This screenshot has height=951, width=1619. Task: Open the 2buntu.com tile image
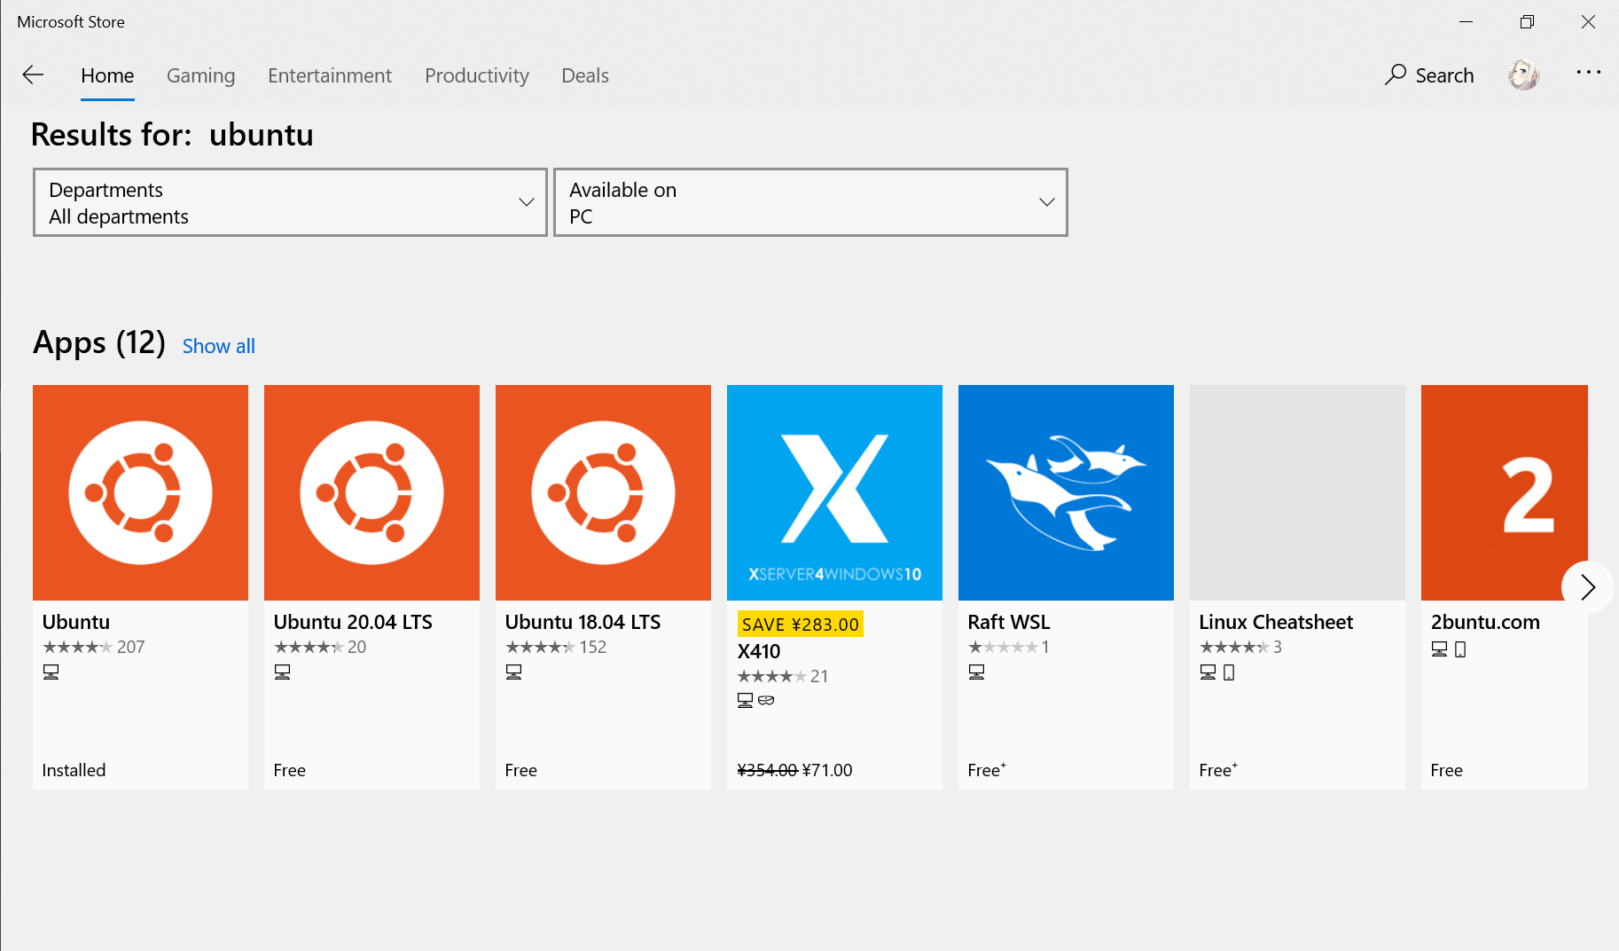1504,492
